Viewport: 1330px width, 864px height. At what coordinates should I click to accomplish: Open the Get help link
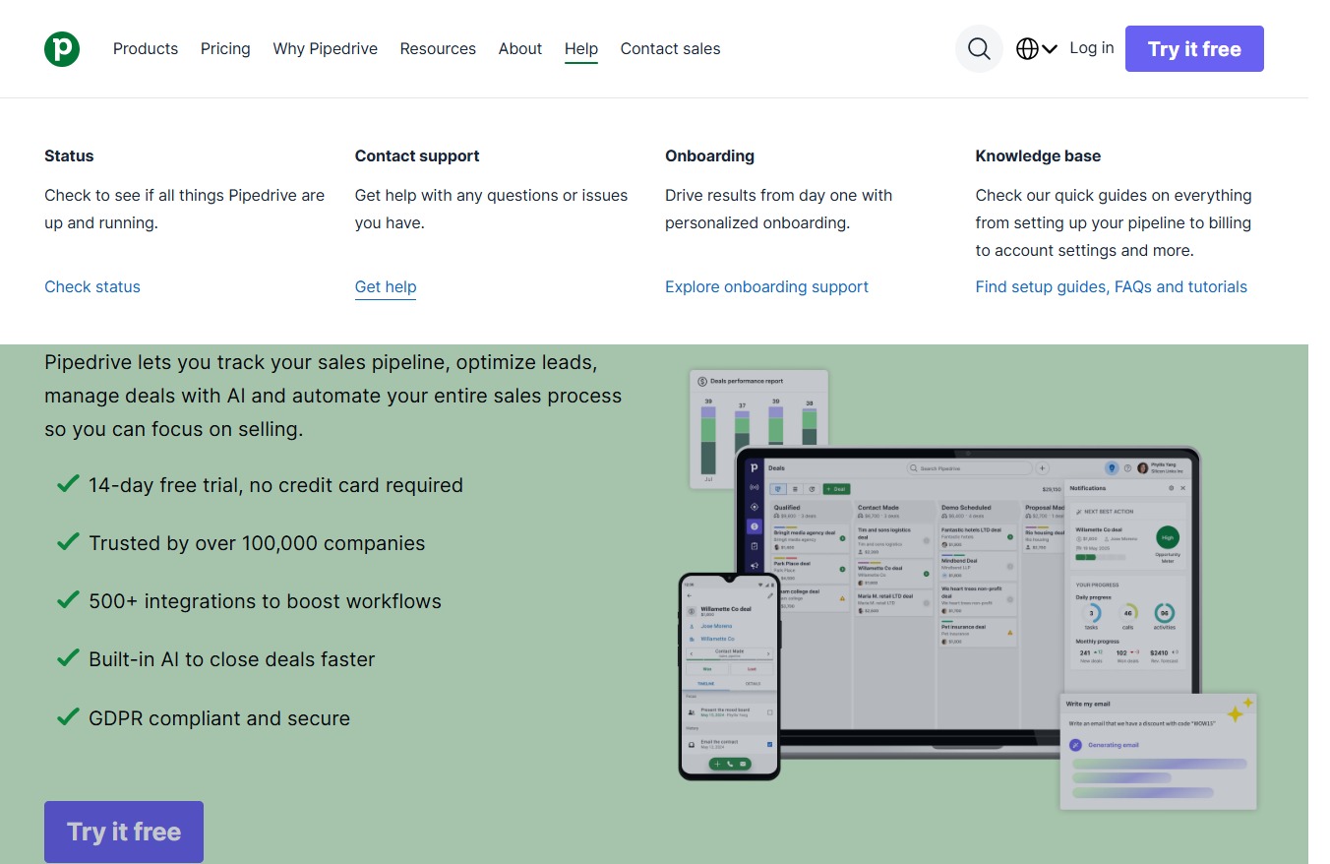click(x=386, y=286)
